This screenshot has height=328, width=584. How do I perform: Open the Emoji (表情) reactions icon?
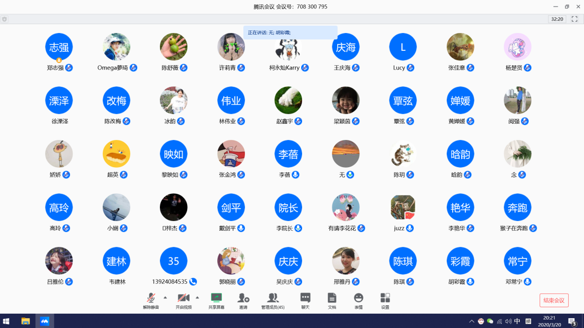pos(358,298)
